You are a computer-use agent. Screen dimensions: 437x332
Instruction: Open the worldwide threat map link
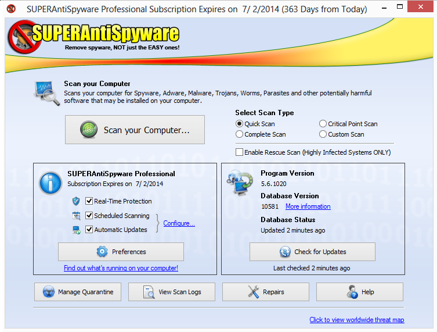[357, 320]
